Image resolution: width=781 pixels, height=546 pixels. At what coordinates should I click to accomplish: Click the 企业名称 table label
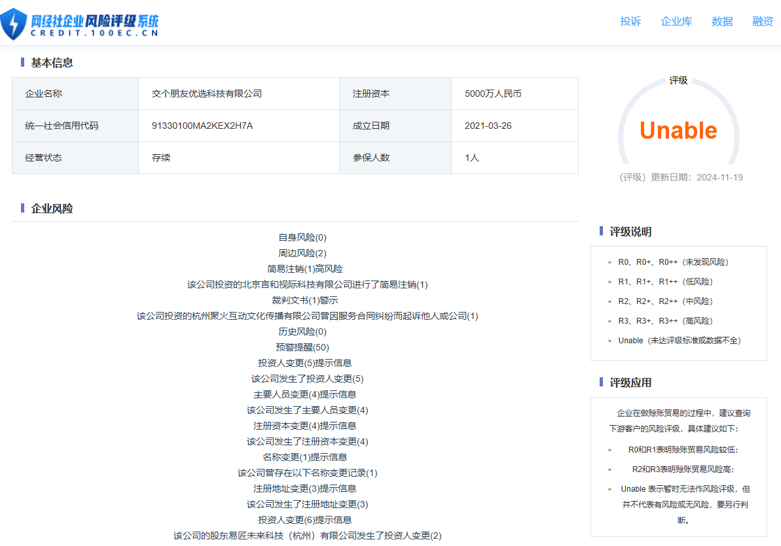pos(44,94)
